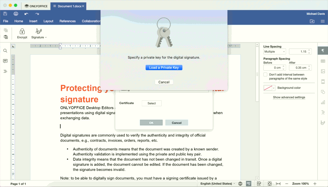Open paragraph settings in the right sidebar
Image resolution: width=328 pixels, height=187 pixels.
pos(322,50)
